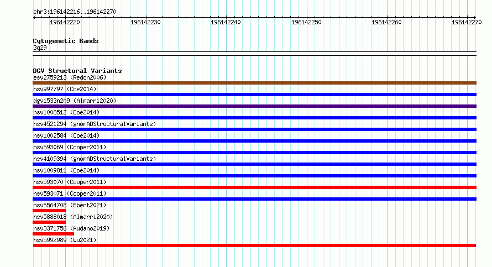Open the nsv1002584 (Coe2014) label
This screenshot has height=267, width=492.
click(x=66, y=135)
